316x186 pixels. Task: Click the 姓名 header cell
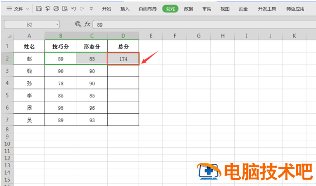click(x=29, y=46)
